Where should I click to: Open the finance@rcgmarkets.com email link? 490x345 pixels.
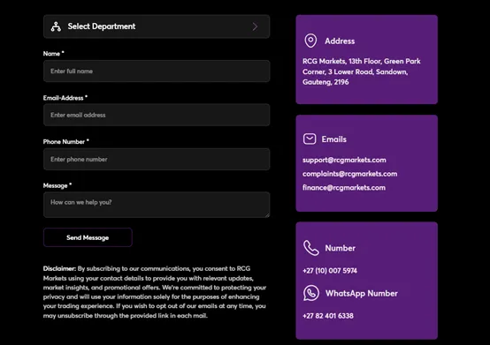(x=344, y=188)
